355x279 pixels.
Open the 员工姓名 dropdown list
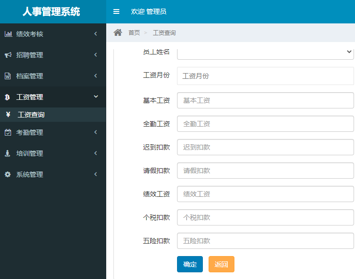click(265, 52)
